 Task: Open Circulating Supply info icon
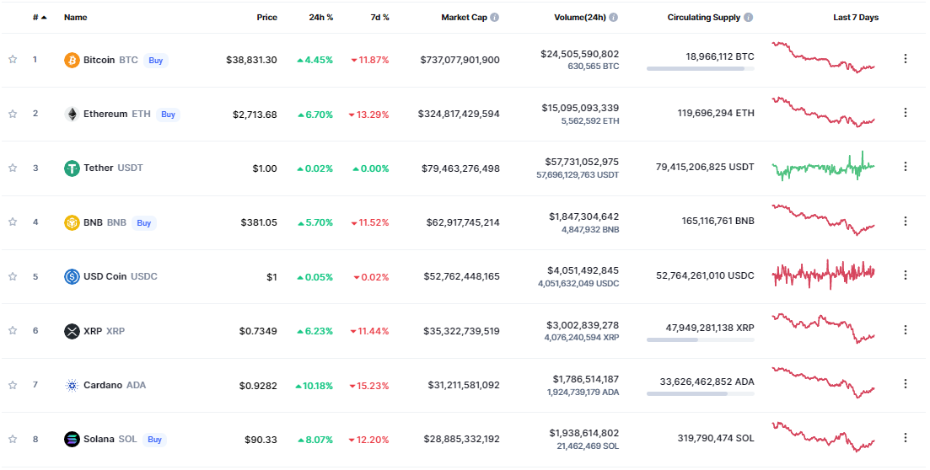(749, 17)
